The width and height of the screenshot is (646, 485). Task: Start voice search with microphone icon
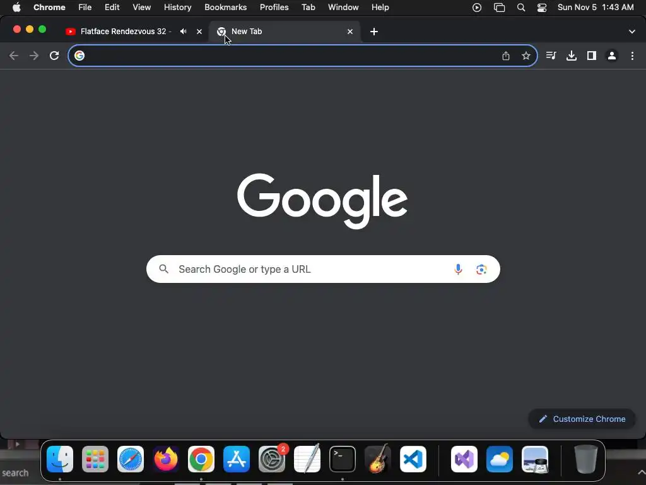tap(458, 269)
